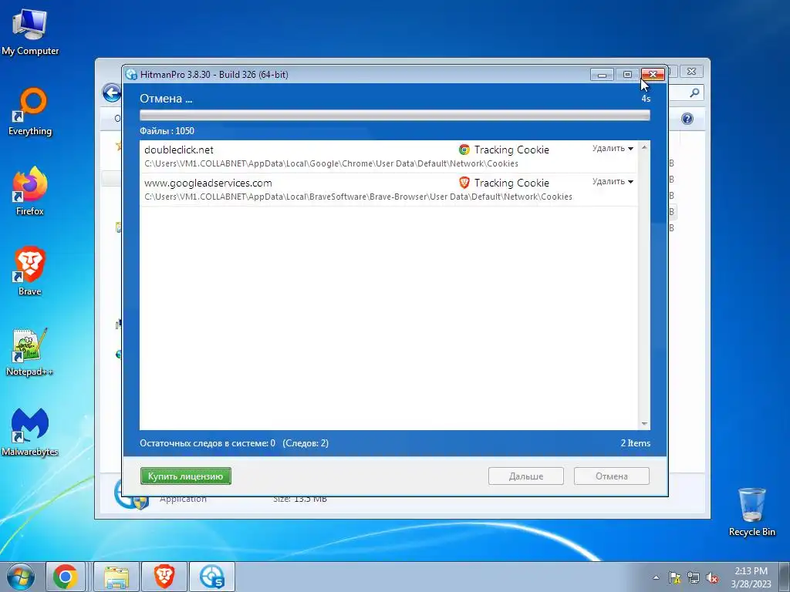Click the Brave-Browser Cookies file path
This screenshot has width=790, height=592.
358,197
